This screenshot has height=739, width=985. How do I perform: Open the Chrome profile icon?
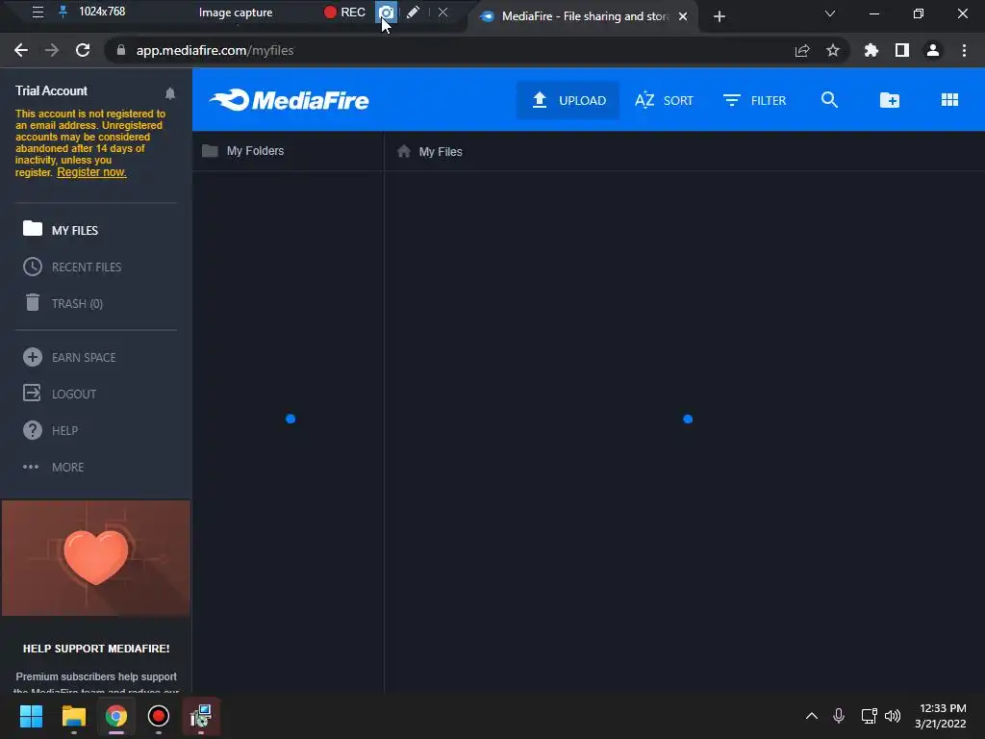pos(933,50)
